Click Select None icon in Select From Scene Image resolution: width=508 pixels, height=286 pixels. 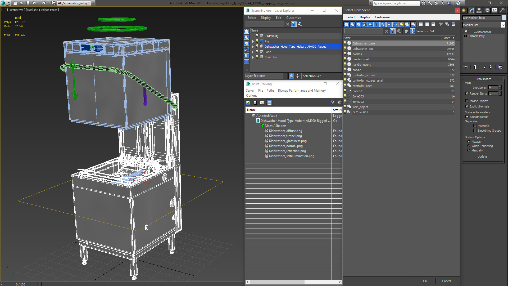427,24
